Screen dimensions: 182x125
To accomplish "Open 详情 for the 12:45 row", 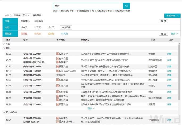I will 169,86.
